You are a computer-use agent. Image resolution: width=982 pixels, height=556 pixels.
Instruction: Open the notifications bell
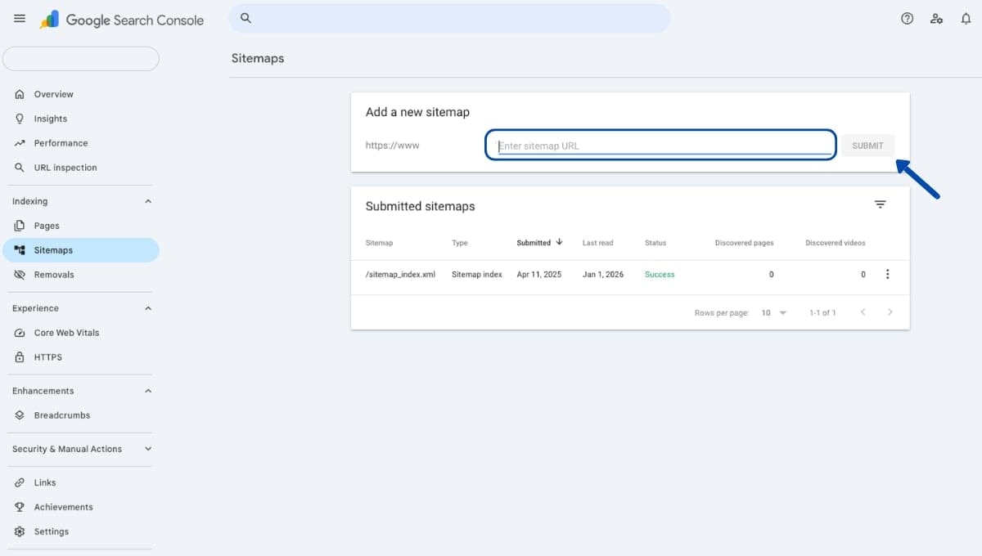click(966, 19)
